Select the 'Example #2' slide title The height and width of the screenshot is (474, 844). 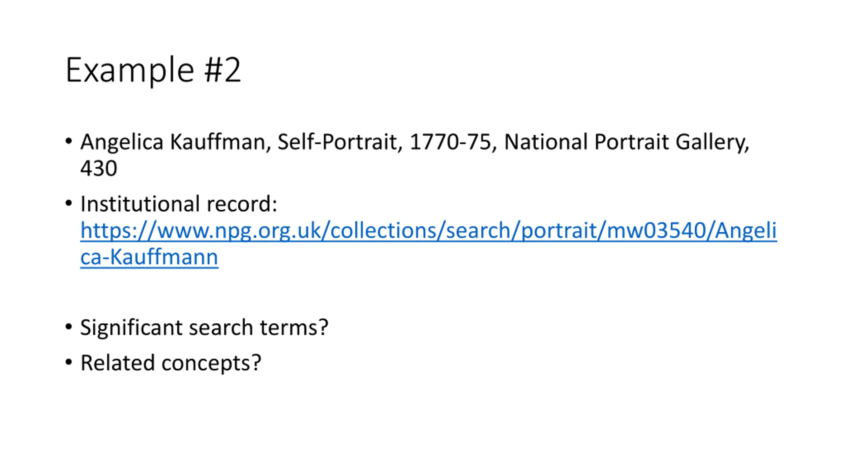click(x=153, y=71)
